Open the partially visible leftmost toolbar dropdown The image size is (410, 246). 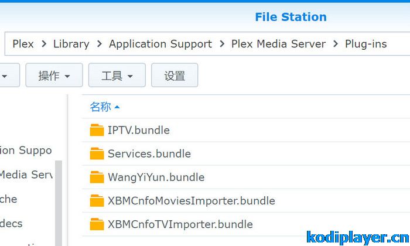coord(8,76)
